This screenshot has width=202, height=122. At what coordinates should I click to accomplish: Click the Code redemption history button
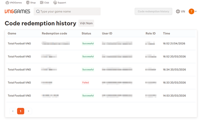tap(153, 11)
